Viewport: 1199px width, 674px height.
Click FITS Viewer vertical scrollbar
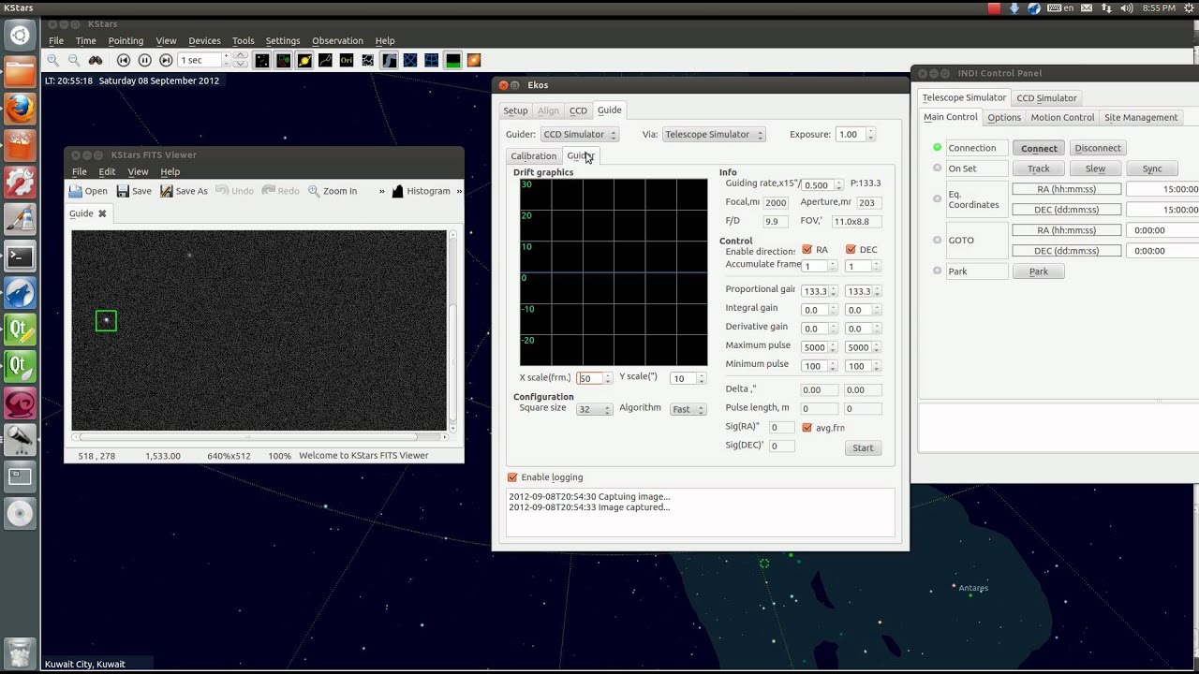coord(453,330)
